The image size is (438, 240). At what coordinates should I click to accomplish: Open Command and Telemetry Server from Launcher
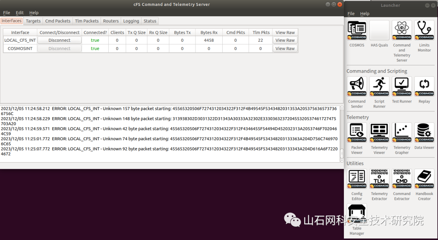click(x=401, y=30)
